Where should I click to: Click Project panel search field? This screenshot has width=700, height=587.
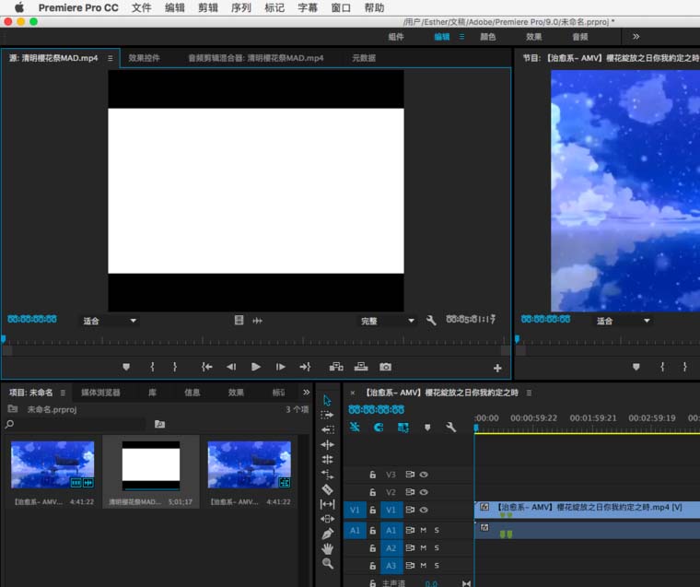tap(75, 425)
